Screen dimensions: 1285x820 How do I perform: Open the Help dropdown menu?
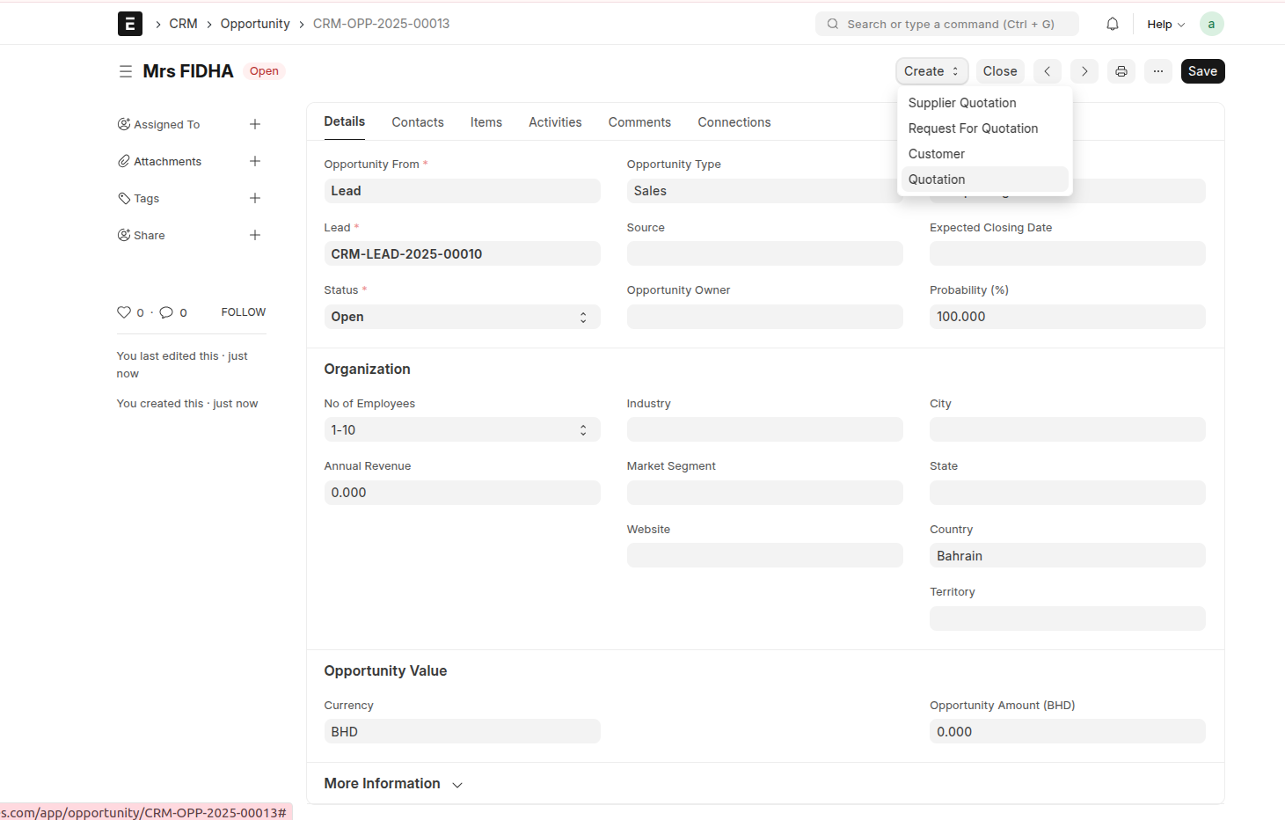(x=1165, y=24)
